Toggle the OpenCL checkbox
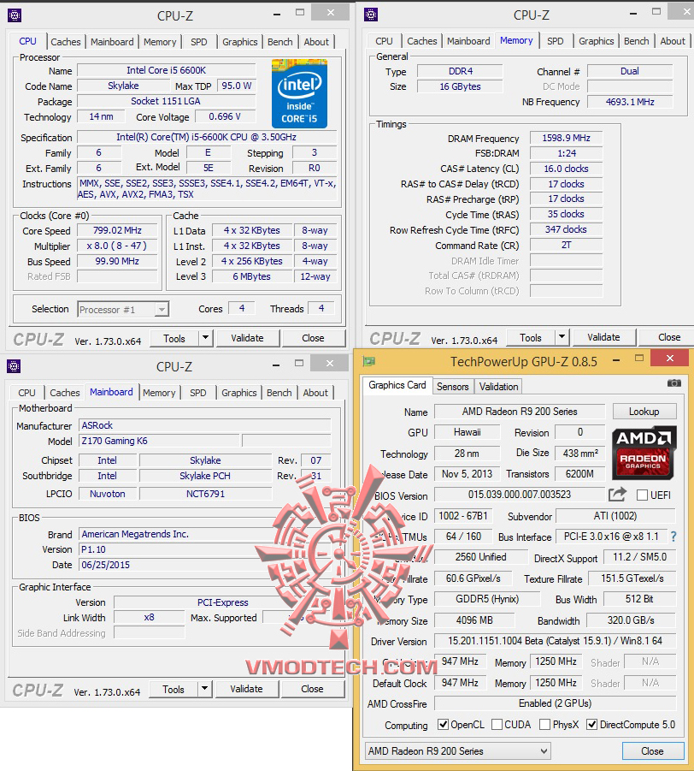694x771 pixels. [x=443, y=724]
